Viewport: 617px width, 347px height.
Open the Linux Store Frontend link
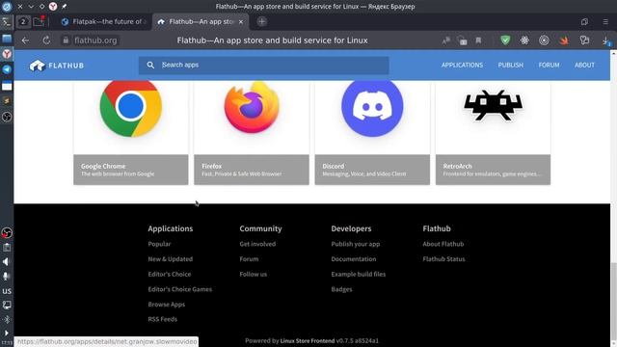coord(308,340)
